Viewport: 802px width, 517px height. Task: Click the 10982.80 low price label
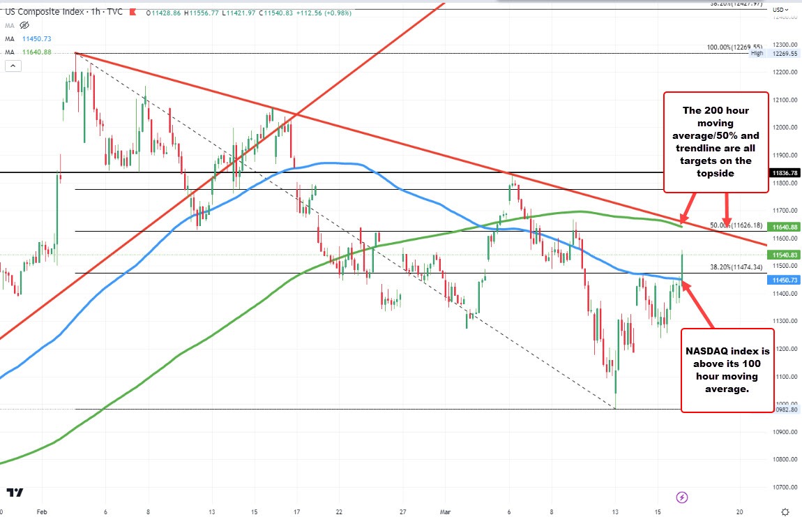(x=786, y=410)
